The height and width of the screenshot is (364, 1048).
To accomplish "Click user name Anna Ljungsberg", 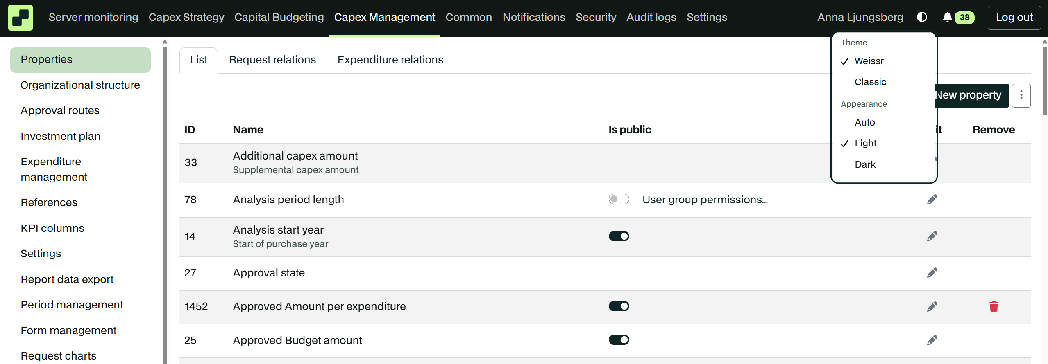I will [x=860, y=18].
